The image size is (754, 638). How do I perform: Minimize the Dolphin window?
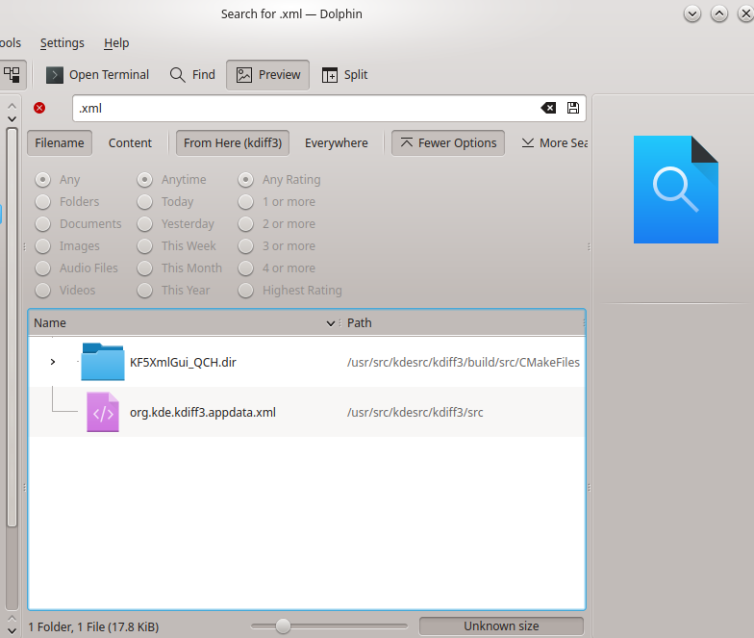[x=692, y=13]
